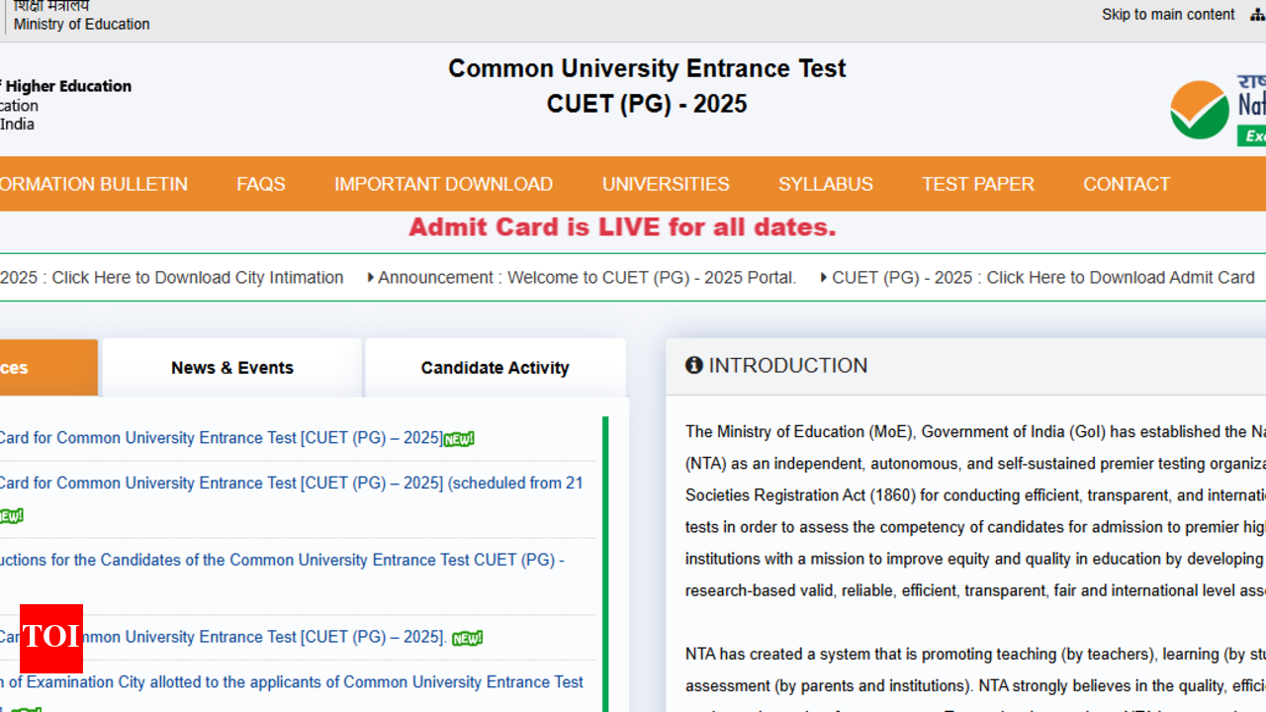The width and height of the screenshot is (1266, 712).
Task: Go to the TEST PAPER menu
Action: (977, 184)
